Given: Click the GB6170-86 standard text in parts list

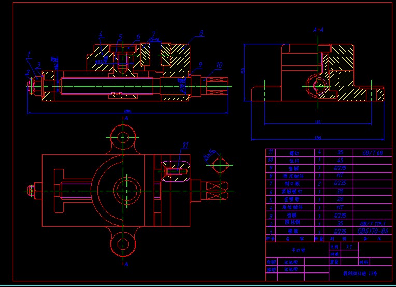Looking at the screenshot, I should pos(373,230).
